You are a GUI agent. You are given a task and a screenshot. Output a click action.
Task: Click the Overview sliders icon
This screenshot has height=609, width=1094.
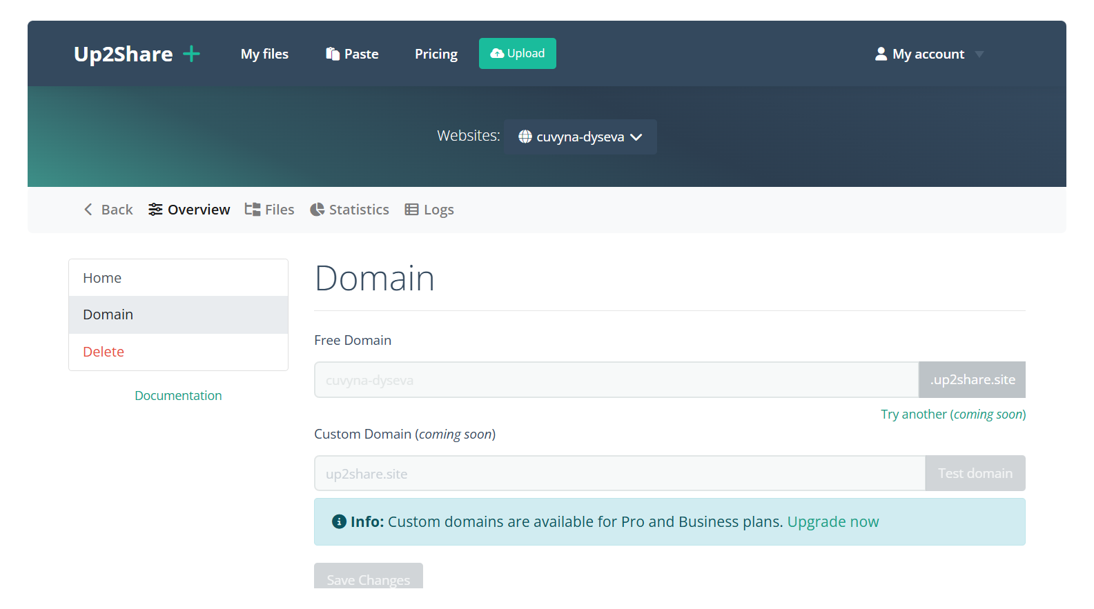(x=155, y=210)
